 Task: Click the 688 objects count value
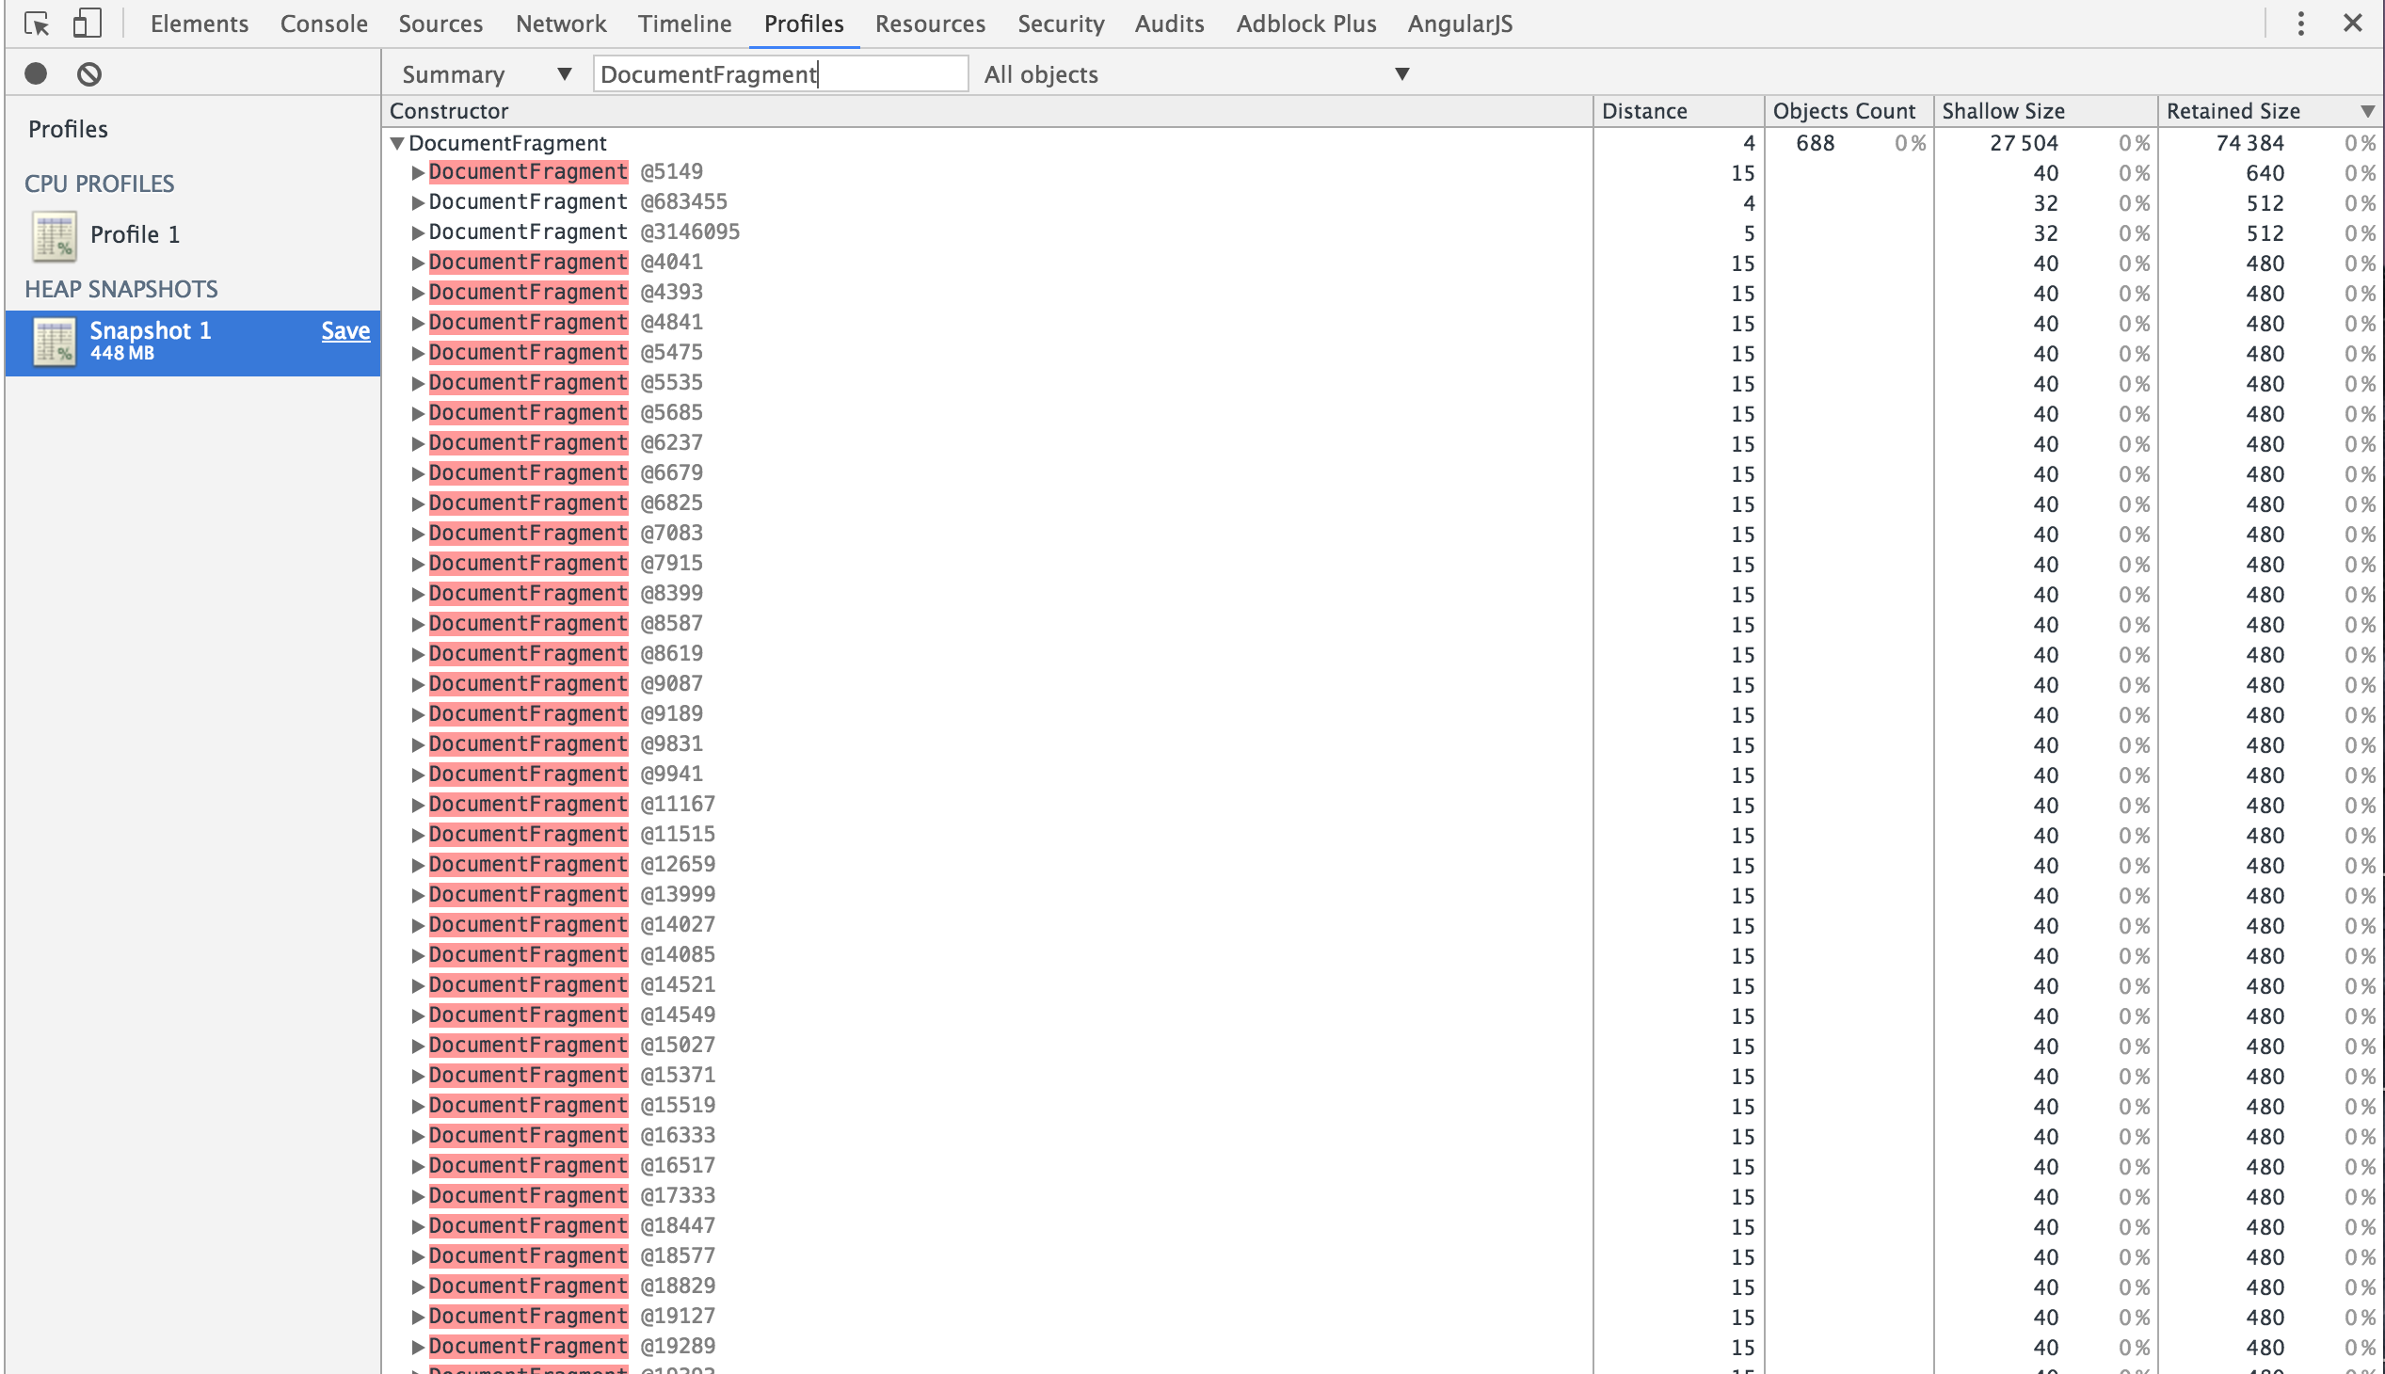tap(1814, 143)
